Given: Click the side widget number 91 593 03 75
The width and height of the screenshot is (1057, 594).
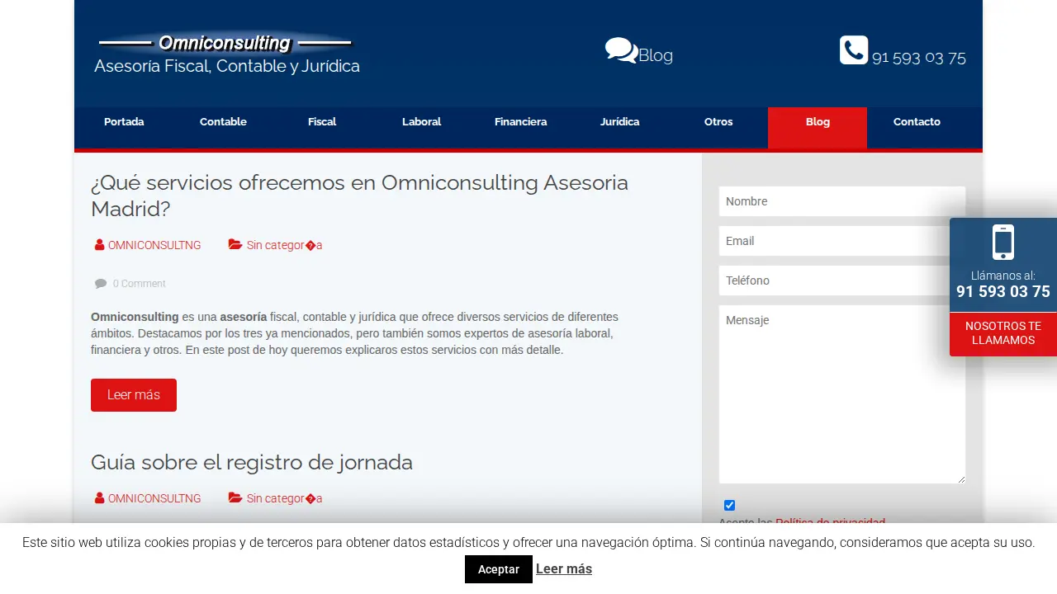Looking at the screenshot, I should click(1003, 291).
